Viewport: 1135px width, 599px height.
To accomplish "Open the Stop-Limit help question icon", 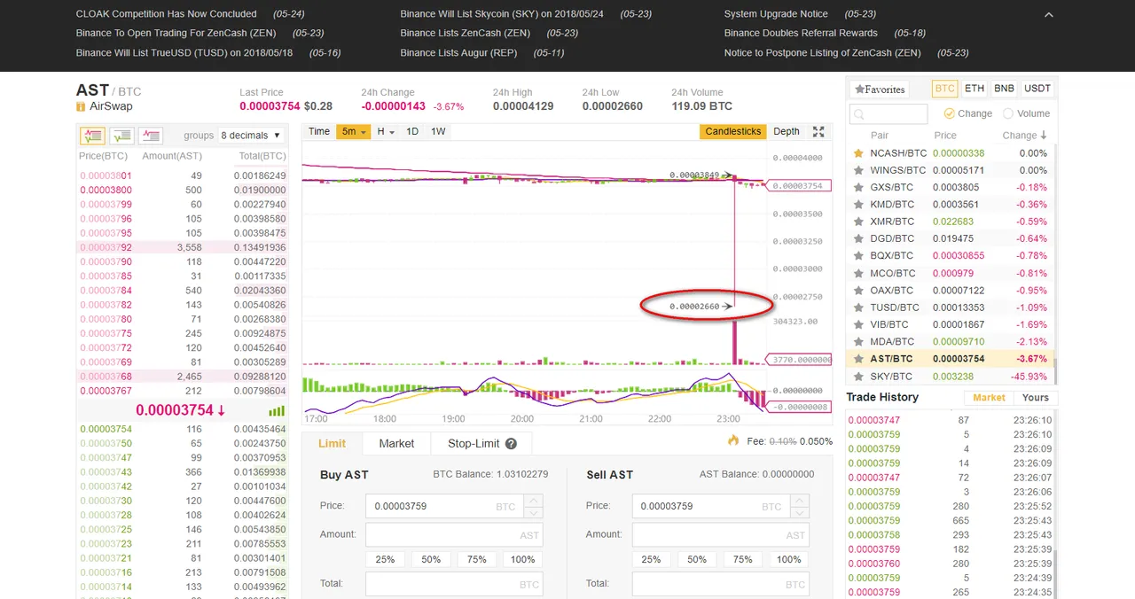I will point(511,444).
